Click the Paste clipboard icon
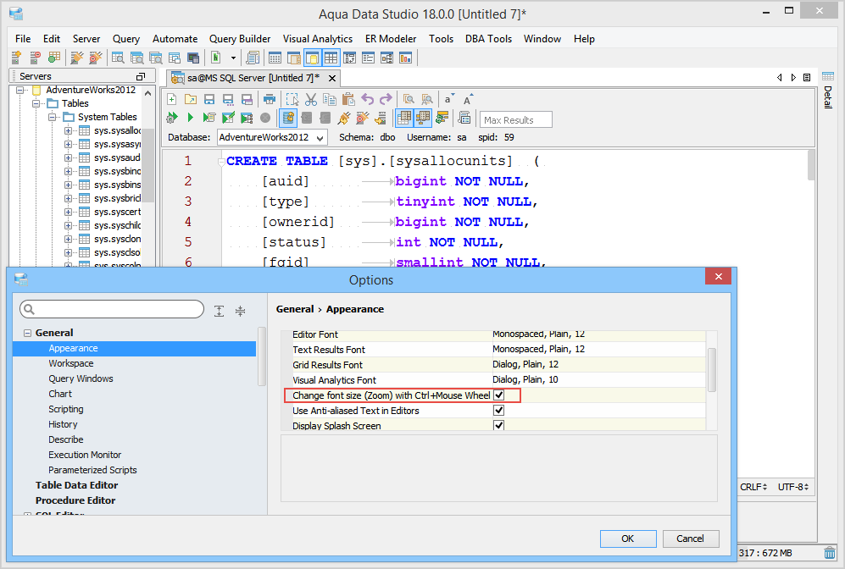845x569 pixels. (x=348, y=99)
